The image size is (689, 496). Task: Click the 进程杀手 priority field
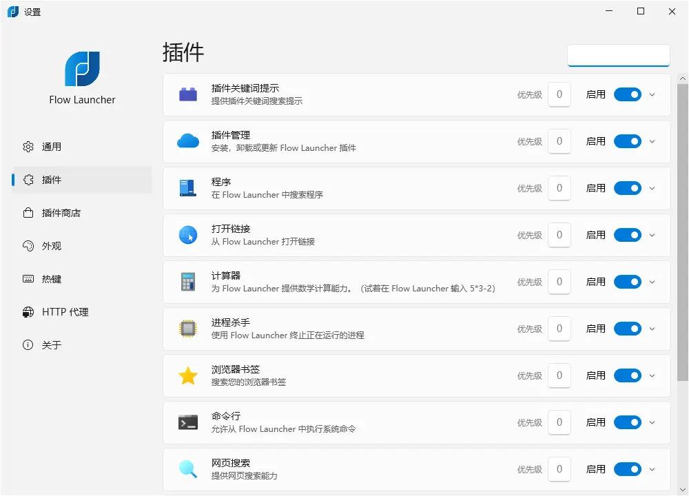[x=559, y=329]
